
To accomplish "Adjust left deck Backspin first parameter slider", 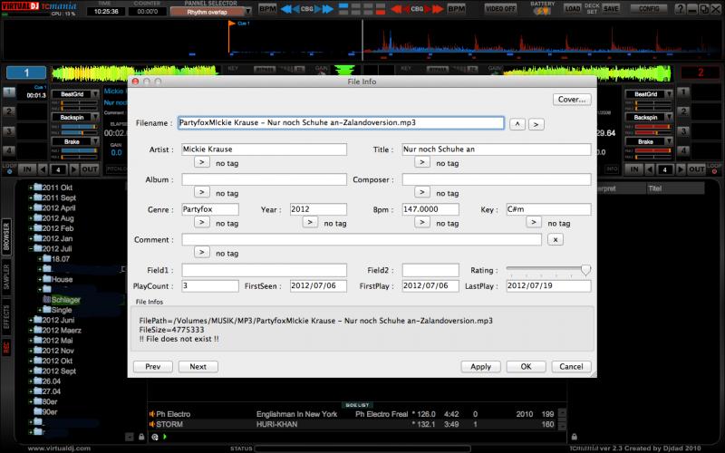I will coord(79,127).
